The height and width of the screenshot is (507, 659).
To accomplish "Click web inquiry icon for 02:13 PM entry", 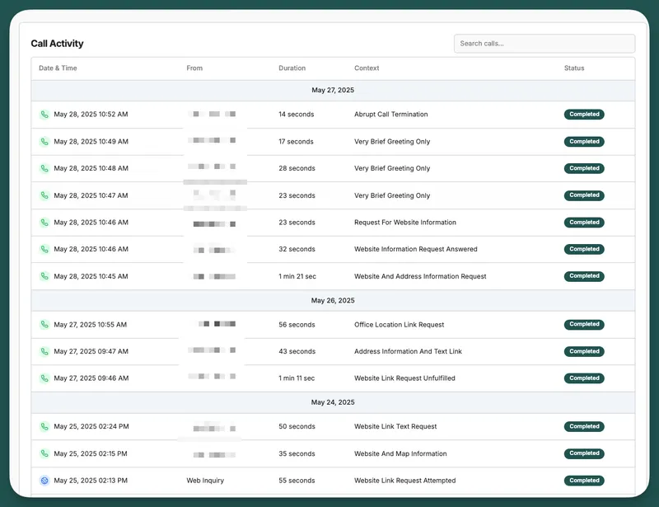I will (x=44, y=481).
